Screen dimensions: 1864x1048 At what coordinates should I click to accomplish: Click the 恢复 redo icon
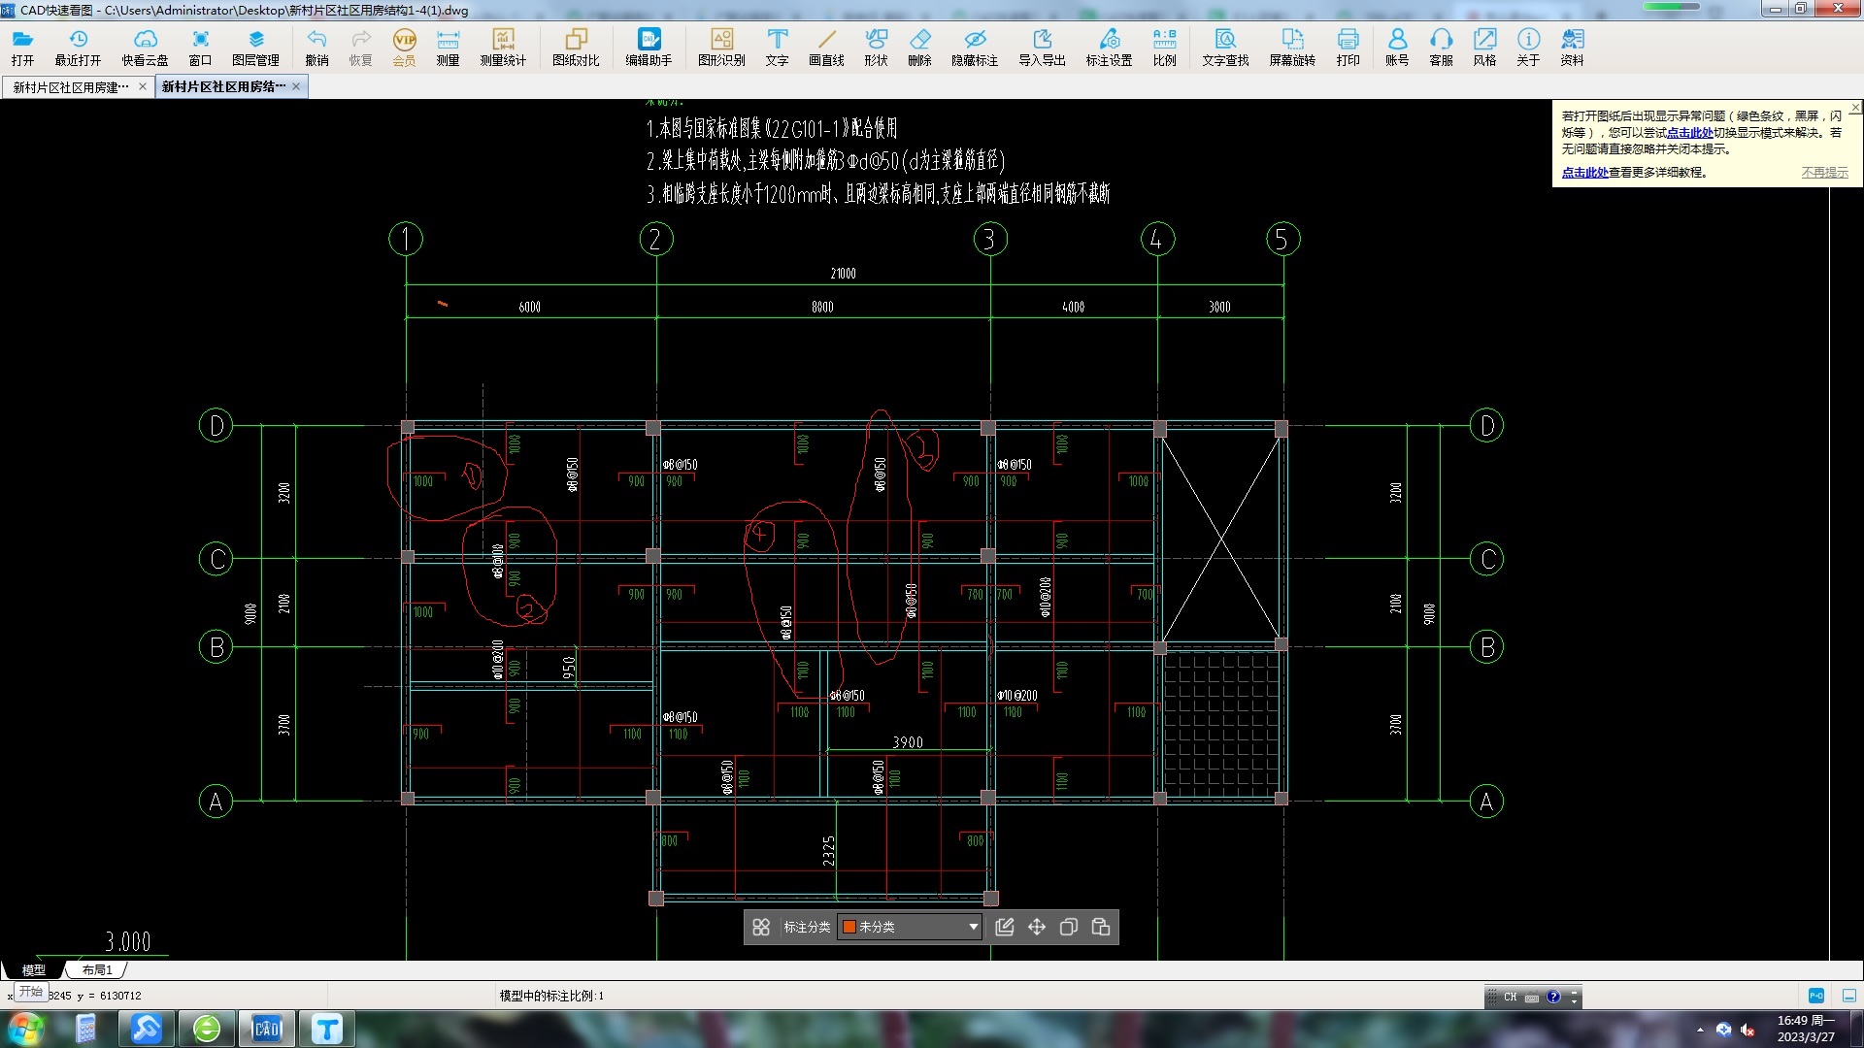(360, 47)
